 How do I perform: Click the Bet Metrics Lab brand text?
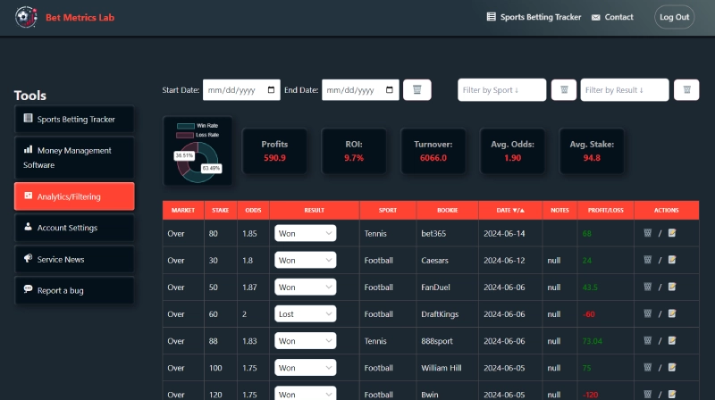80,17
